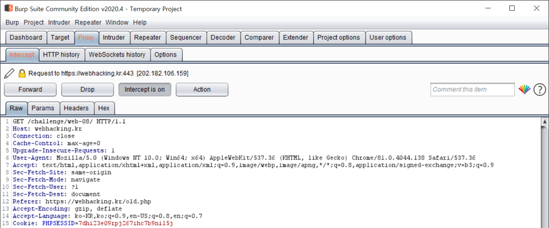
Task: Click the Referer header line
Action: [x=82, y=202]
